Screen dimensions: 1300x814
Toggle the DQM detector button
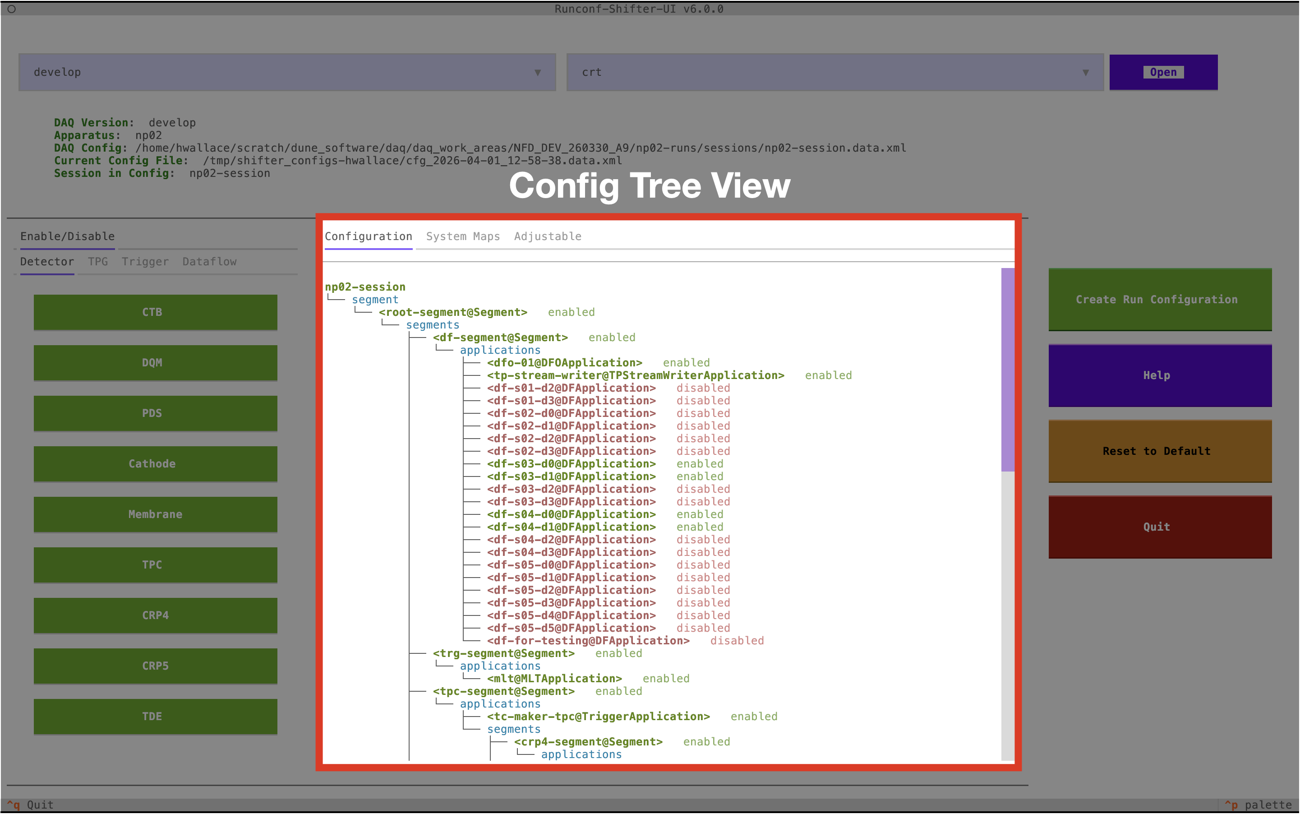click(x=156, y=363)
